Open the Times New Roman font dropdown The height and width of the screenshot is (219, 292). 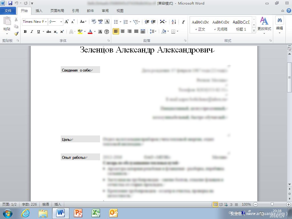tap(46, 22)
